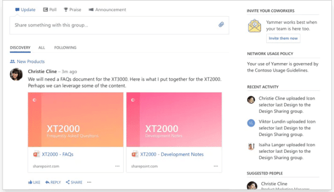The width and height of the screenshot is (334, 192).
Task: Open Christie Cline uploaded Icon selector activity
Action: pos(287,105)
